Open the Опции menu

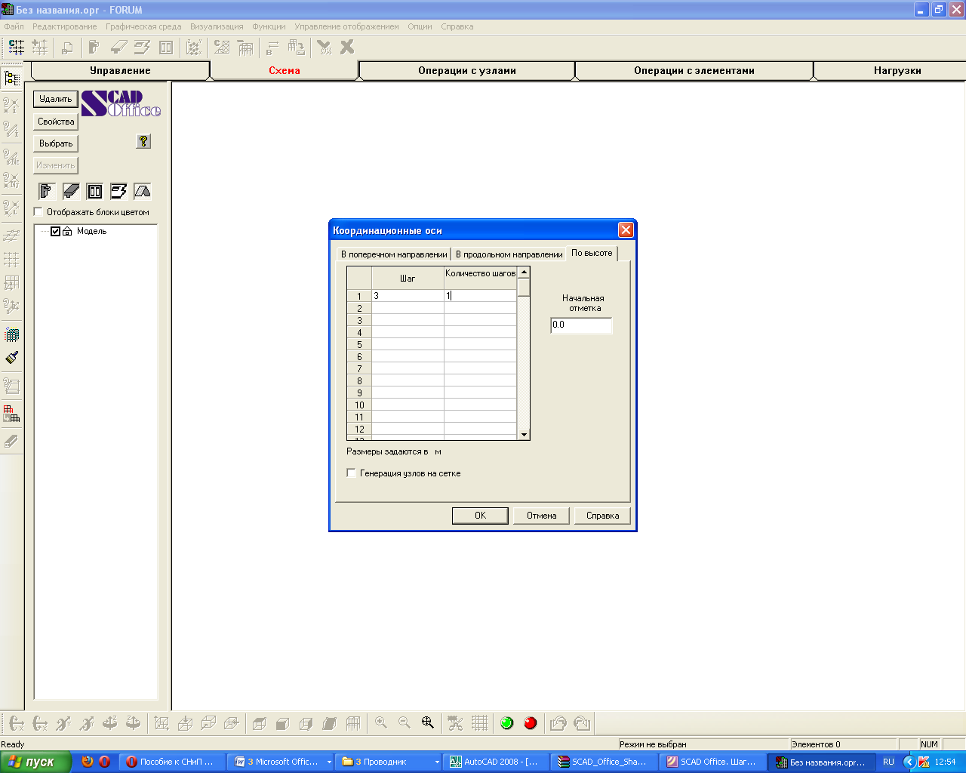click(420, 26)
